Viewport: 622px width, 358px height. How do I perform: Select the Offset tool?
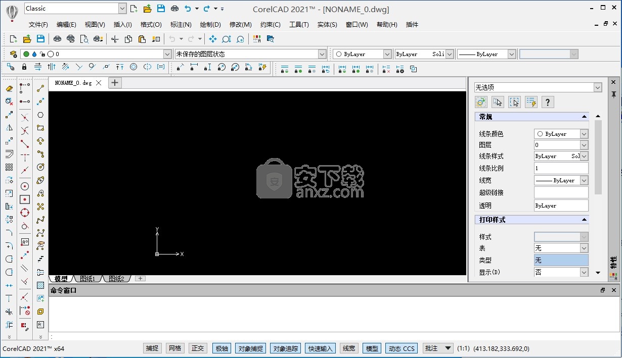9,154
